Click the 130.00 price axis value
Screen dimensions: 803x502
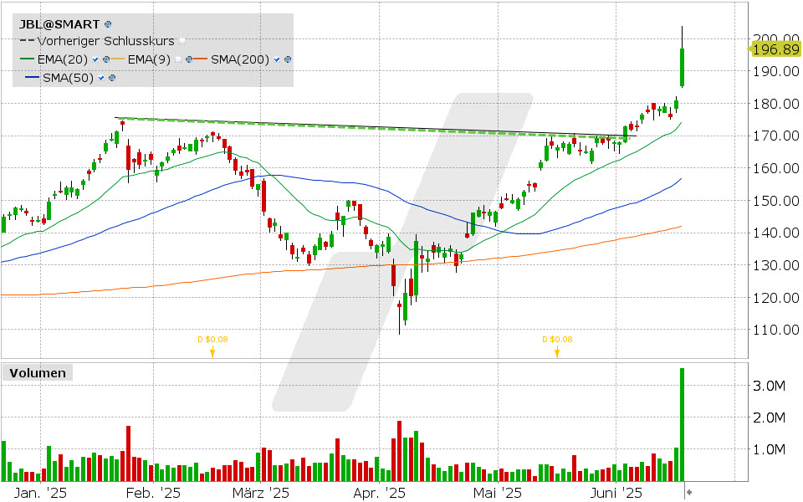[776, 265]
